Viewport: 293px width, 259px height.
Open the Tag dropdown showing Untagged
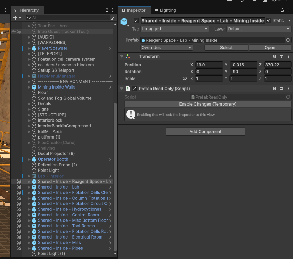pos(175,29)
